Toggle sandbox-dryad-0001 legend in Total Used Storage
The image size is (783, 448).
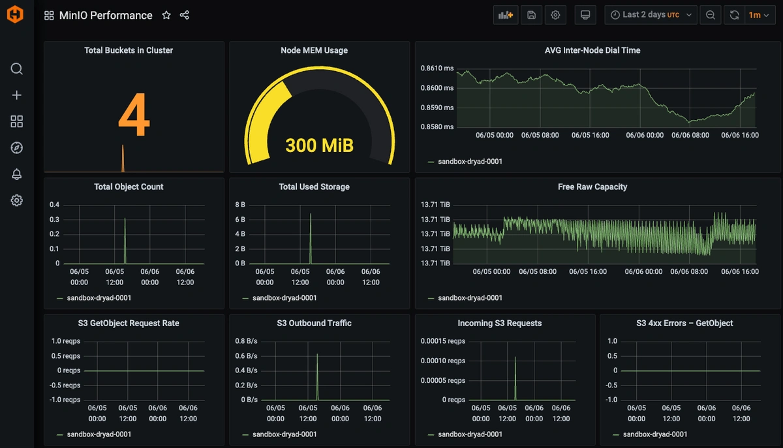(284, 297)
